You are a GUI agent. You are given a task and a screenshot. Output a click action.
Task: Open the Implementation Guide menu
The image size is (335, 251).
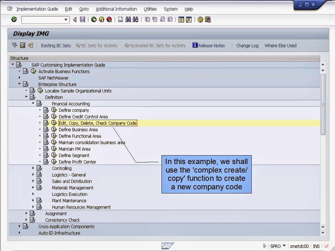[37, 9]
